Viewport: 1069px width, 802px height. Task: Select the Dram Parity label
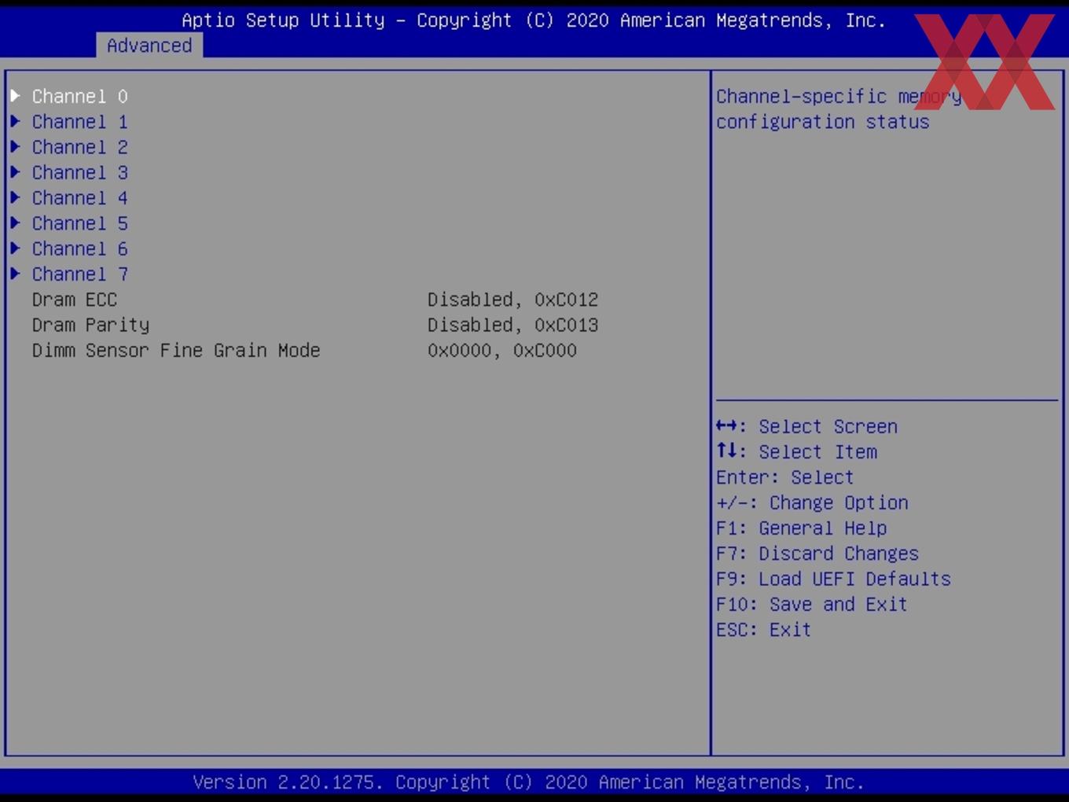pyautogui.click(x=90, y=325)
